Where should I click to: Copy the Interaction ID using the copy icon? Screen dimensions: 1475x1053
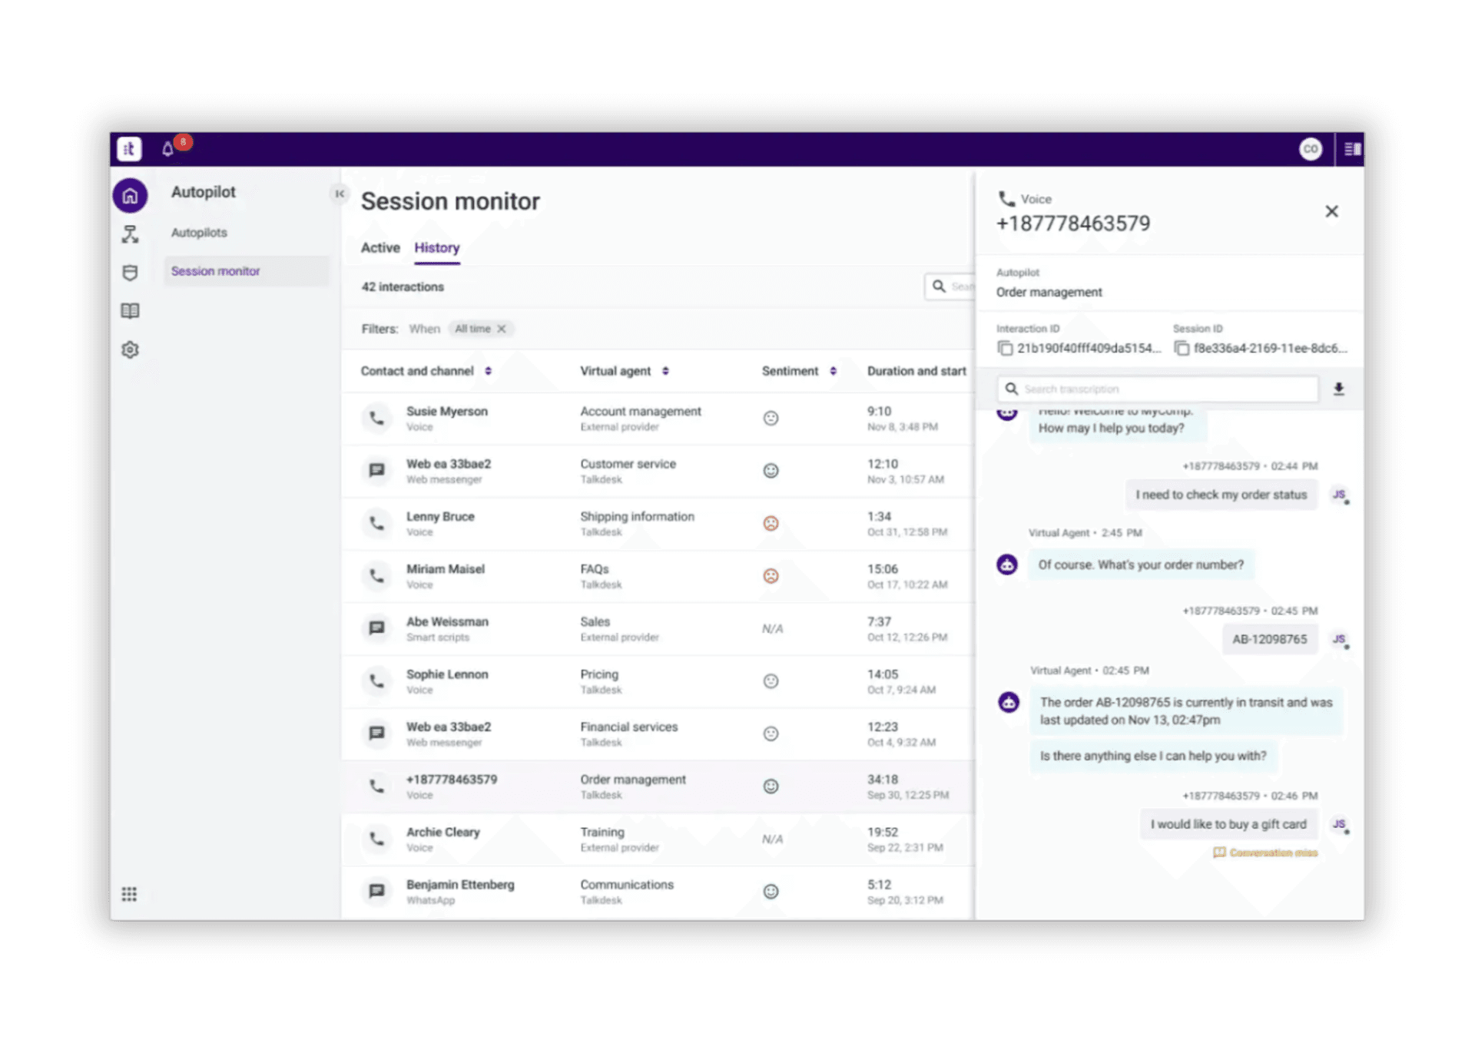coord(1006,348)
